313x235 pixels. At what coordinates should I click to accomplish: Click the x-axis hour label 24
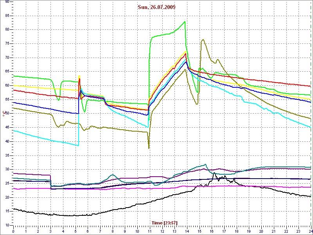coord(311,231)
